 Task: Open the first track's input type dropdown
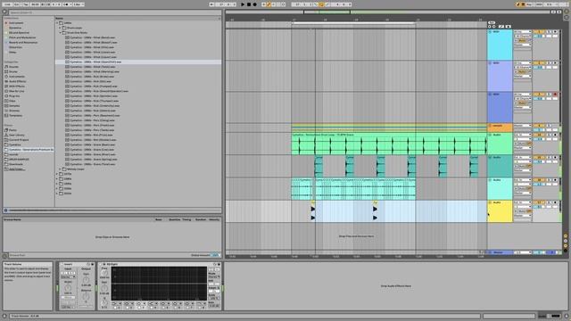click(x=522, y=32)
